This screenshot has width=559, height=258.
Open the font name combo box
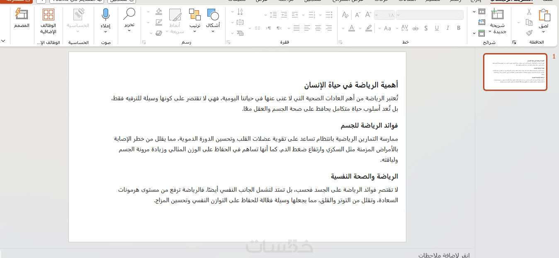430,15
